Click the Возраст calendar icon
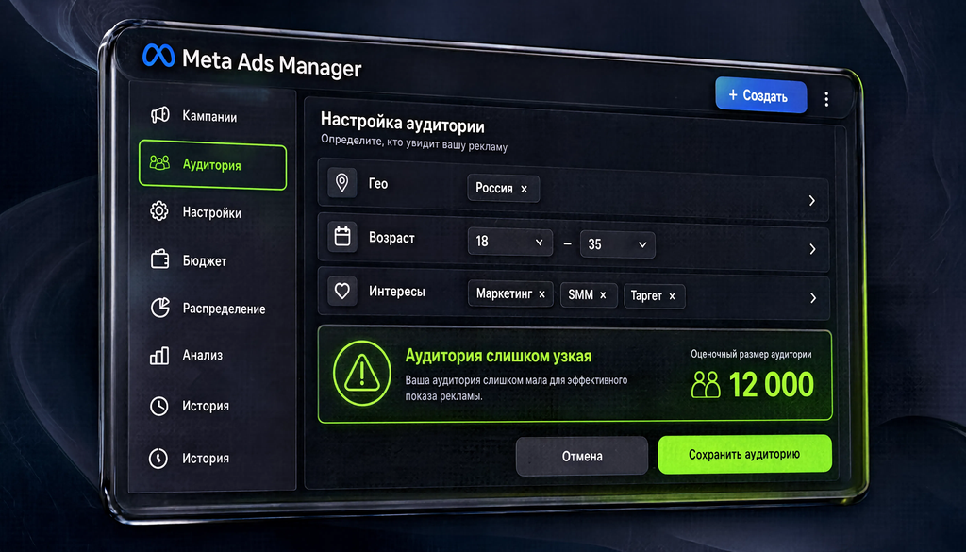The height and width of the screenshot is (552, 966). 341,237
